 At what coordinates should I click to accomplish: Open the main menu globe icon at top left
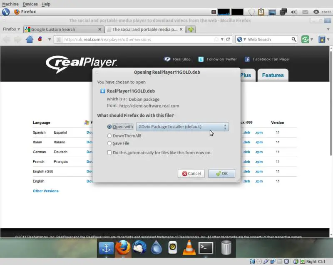point(6,12)
